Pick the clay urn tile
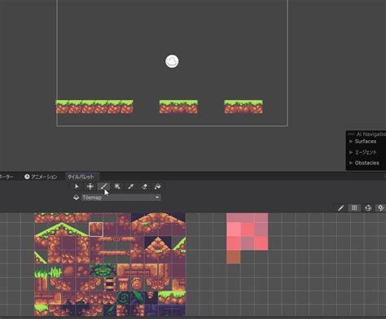Screen dimensions: 386x319 pyautogui.click(x=138, y=284)
